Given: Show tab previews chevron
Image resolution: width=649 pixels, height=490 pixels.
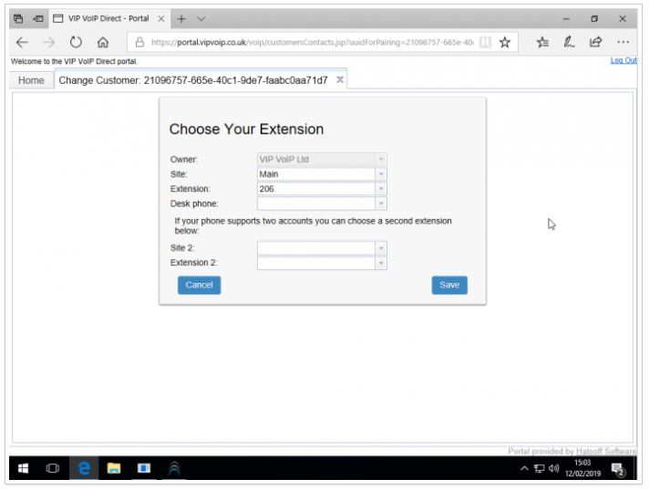Looking at the screenshot, I should (x=201, y=19).
